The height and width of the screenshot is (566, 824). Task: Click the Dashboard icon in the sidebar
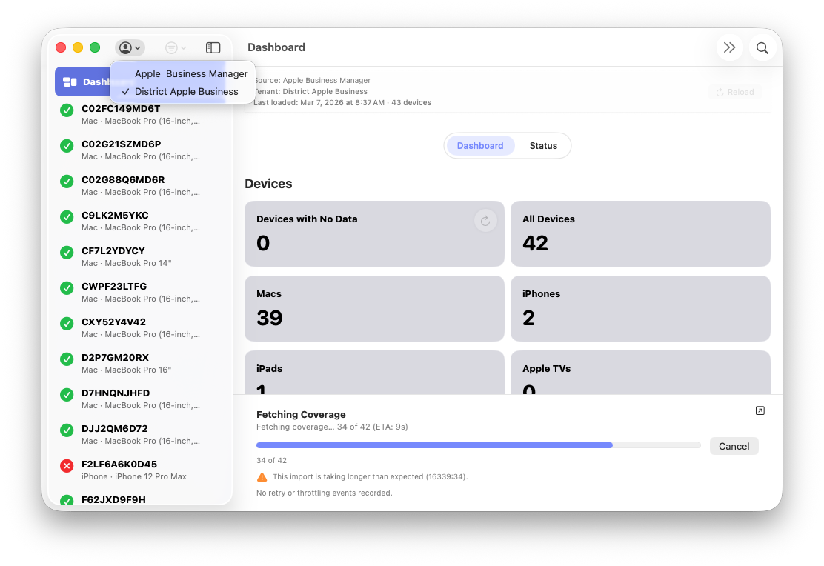click(70, 81)
